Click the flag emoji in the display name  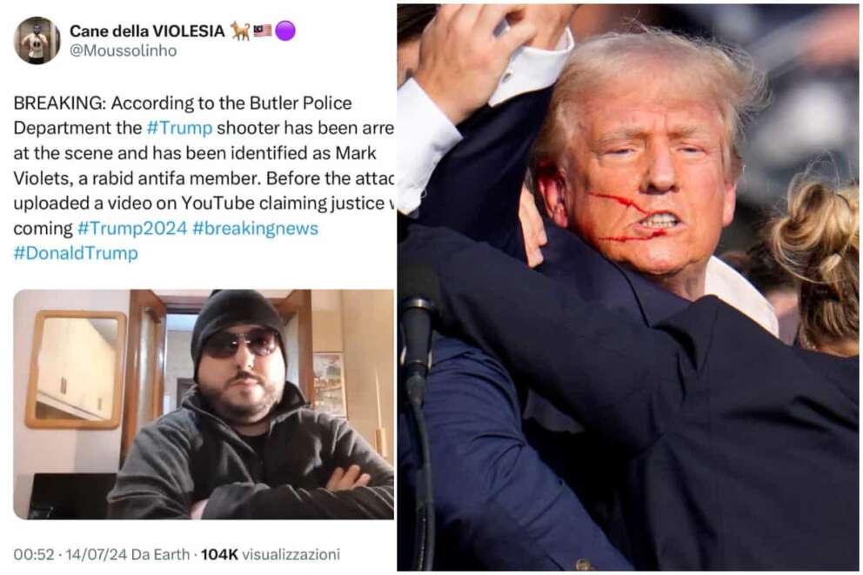(263, 30)
